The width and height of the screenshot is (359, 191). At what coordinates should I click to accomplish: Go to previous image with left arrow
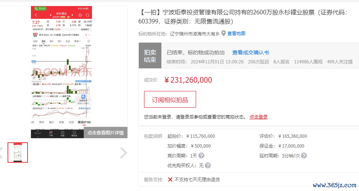(x=1, y=153)
